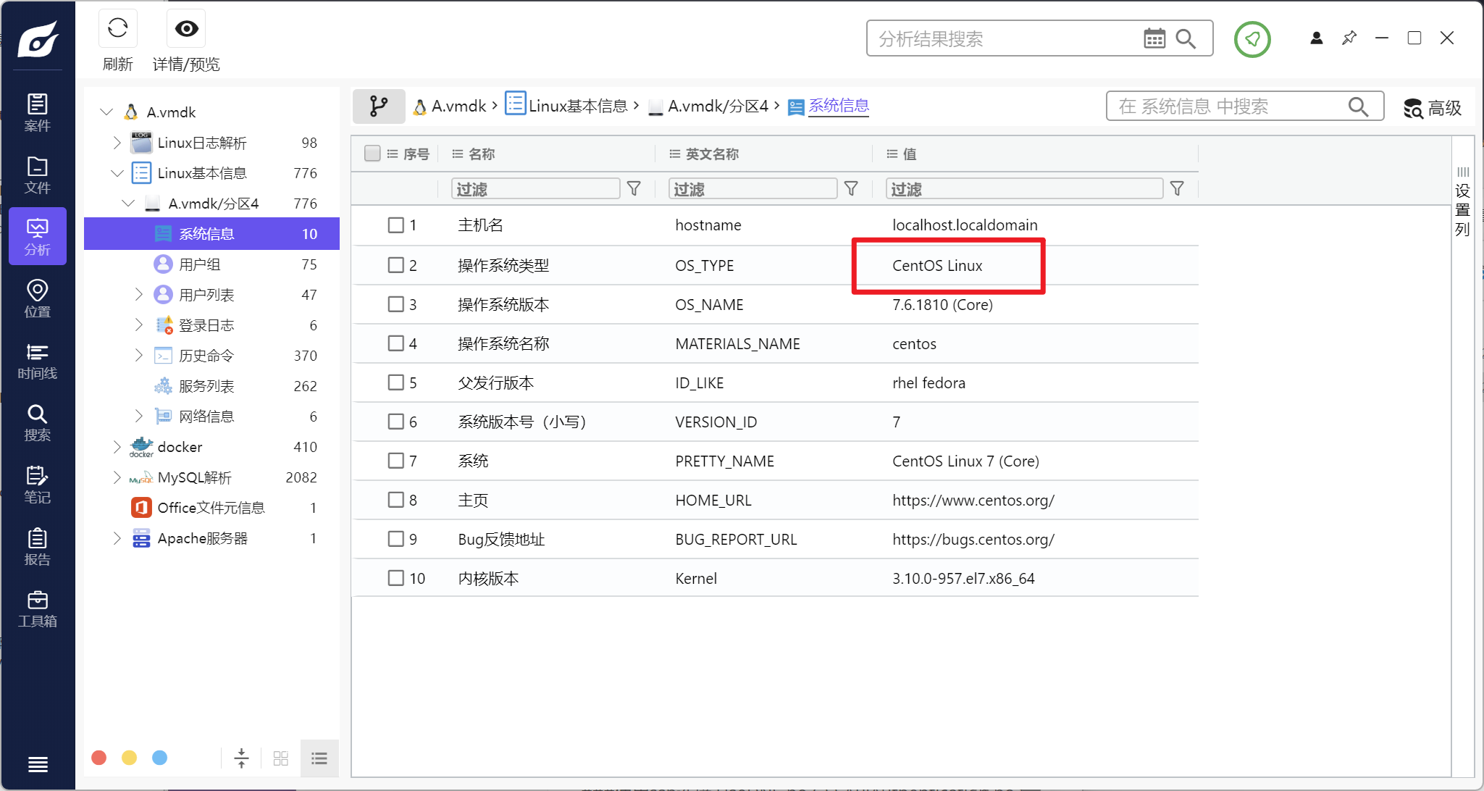The image size is (1484, 791).
Task: Click the 名称 column filter input
Action: (x=535, y=189)
